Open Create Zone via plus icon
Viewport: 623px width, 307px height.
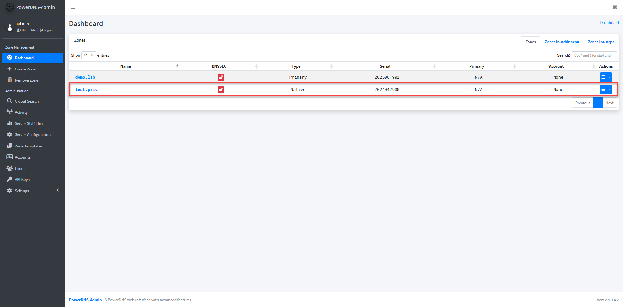10,69
